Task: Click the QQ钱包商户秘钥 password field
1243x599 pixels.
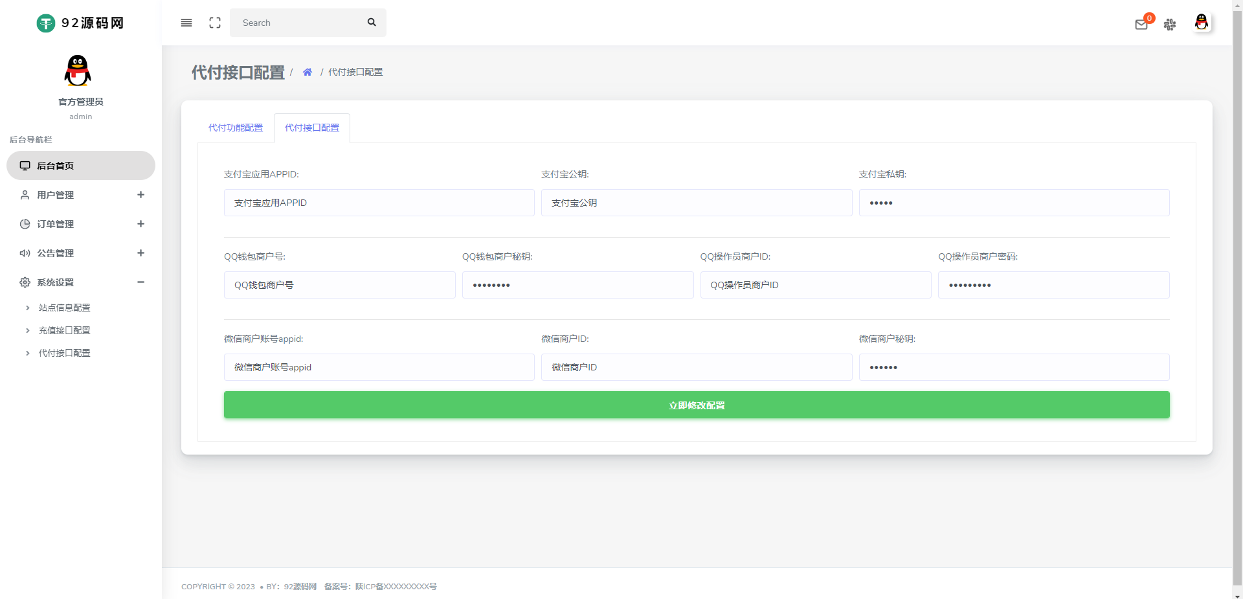Action: coord(578,285)
